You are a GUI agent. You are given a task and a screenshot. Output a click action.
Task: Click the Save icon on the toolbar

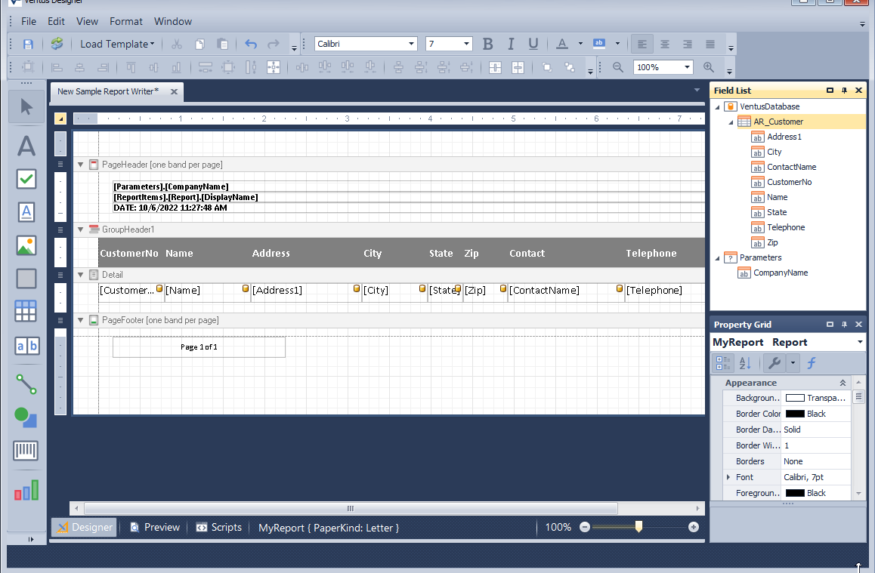point(28,44)
